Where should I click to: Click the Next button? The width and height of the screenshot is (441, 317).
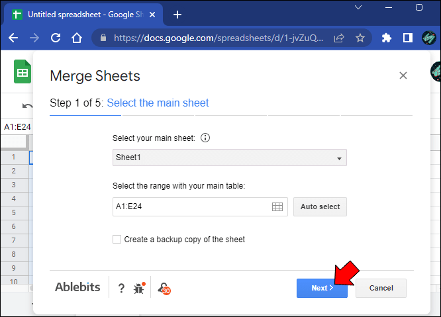coord(322,288)
